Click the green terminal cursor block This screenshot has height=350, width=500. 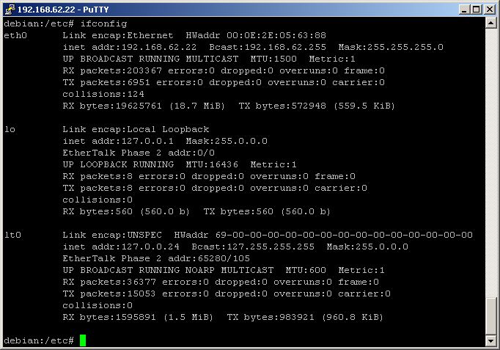click(83, 340)
